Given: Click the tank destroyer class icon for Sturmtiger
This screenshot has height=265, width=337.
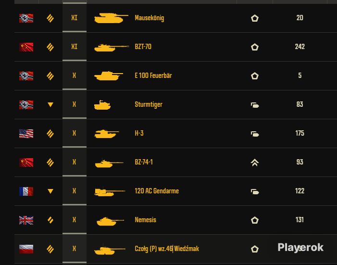Looking at the screenshot, I should [255, 105].
